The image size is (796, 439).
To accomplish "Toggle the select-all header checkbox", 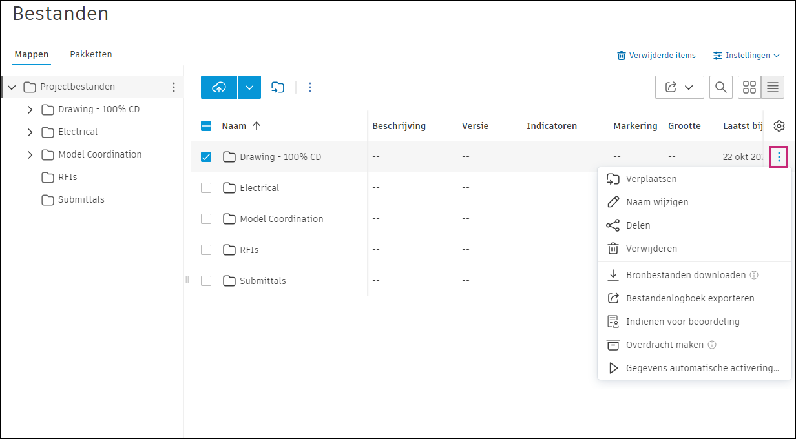I will (206, 126).
